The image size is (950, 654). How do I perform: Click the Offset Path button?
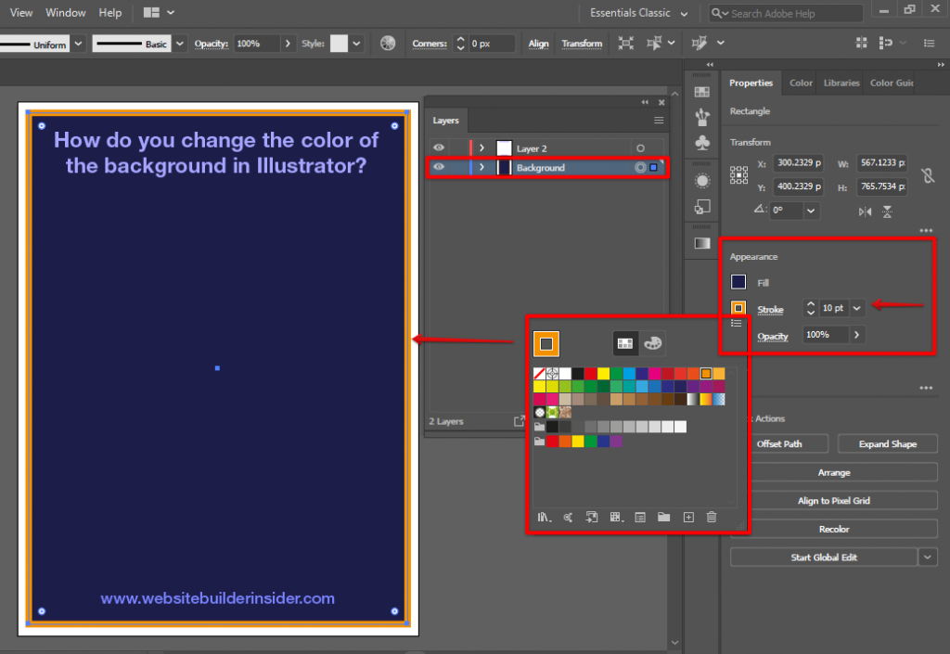[779, 444]
